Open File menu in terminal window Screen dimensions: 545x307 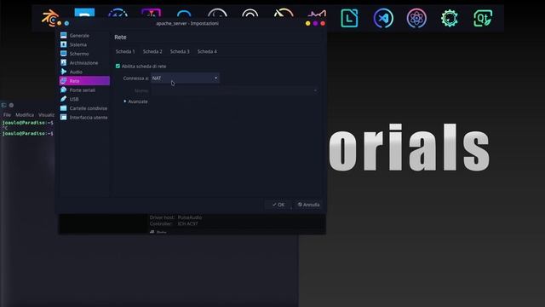coord(7,114)
